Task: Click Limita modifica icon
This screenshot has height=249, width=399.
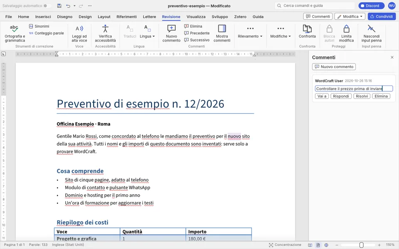Action: tap(346, 33)
